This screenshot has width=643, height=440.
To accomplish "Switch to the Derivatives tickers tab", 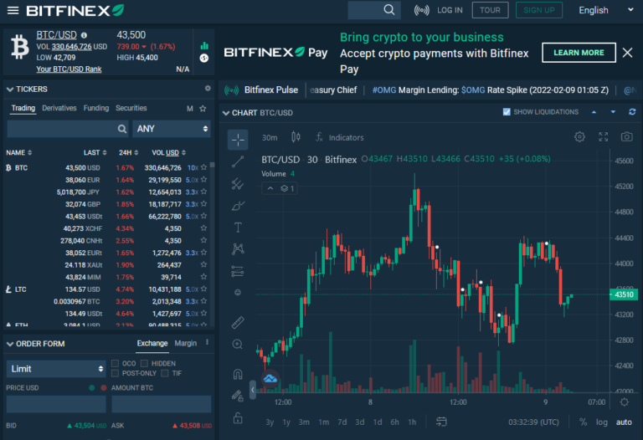I will [59, 108].
